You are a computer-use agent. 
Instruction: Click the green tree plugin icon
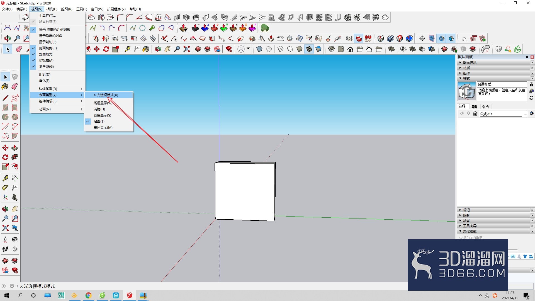(x=265, y=28)
